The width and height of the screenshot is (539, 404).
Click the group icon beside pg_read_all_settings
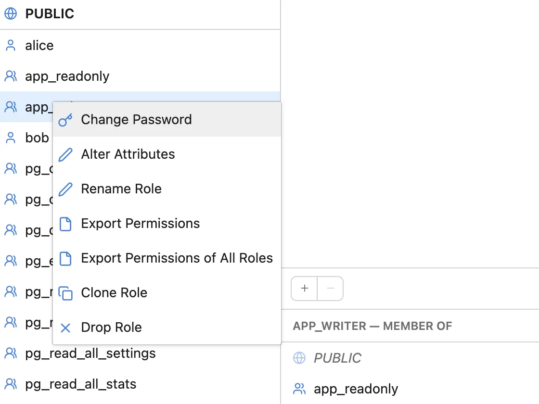[11, 353]
